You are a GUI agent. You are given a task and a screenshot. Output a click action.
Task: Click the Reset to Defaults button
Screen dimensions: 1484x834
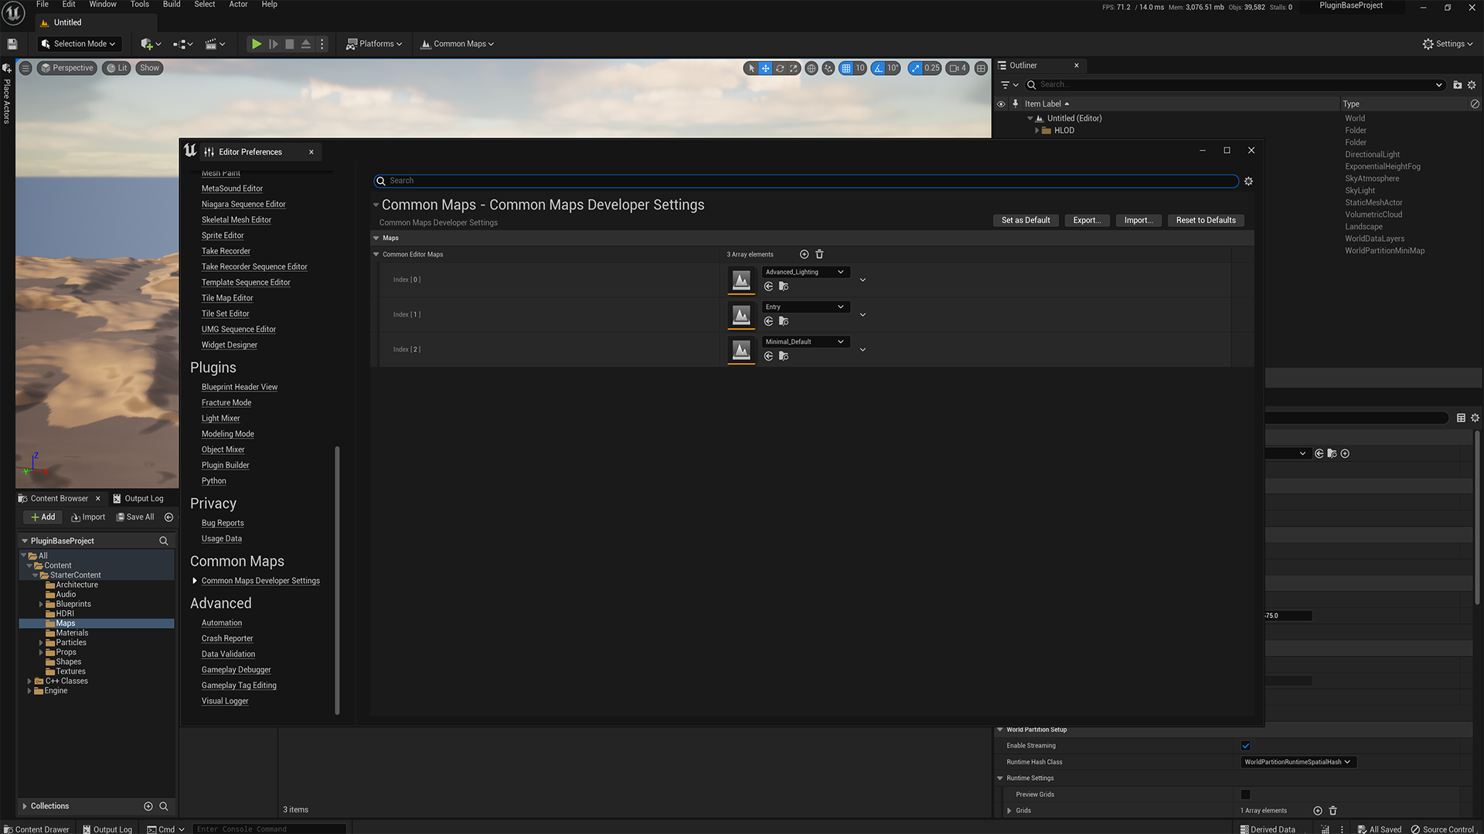pos(1205,220)
